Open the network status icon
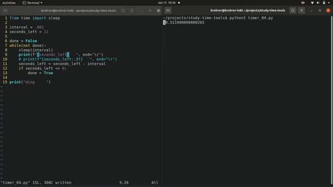 tap(312, 3)
